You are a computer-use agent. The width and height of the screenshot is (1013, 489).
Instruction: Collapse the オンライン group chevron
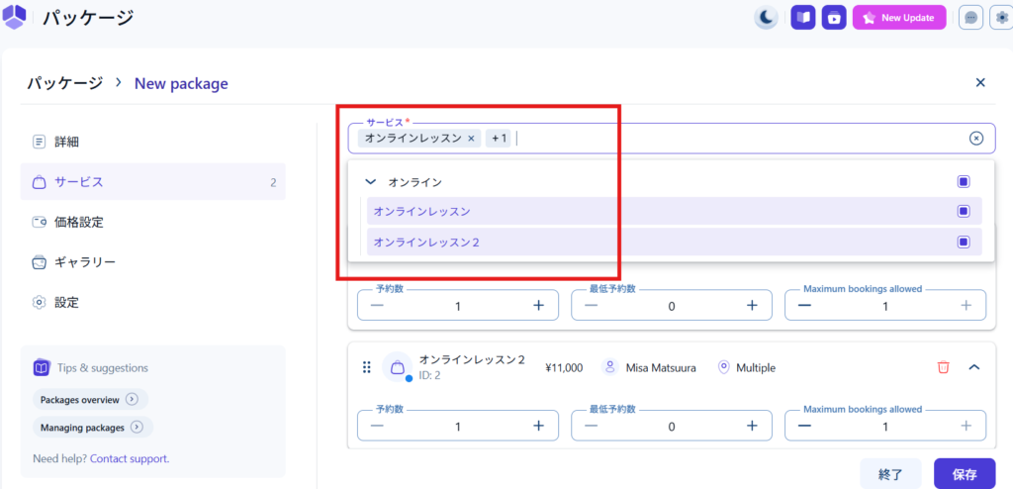[370, 182]
